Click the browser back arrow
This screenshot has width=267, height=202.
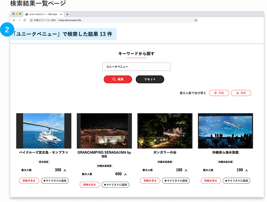[14, 20]
